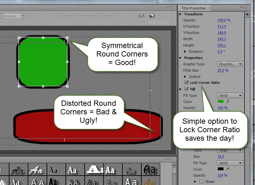Image resolution: width=255 pixels, height=185 pixels.
Task: Close the Title Properties tab
Action: click(x=208, y=8)
